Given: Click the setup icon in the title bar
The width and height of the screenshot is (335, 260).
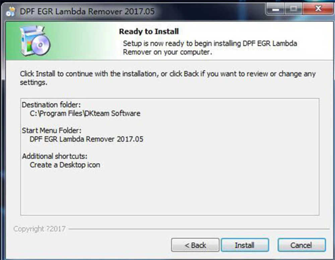Looking at the screenshot, I should pos(10,11).
